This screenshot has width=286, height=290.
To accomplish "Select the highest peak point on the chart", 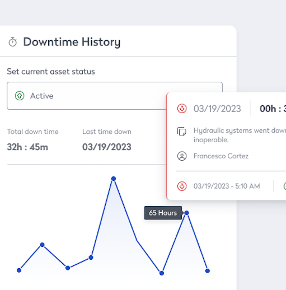I will click(114, 179).
